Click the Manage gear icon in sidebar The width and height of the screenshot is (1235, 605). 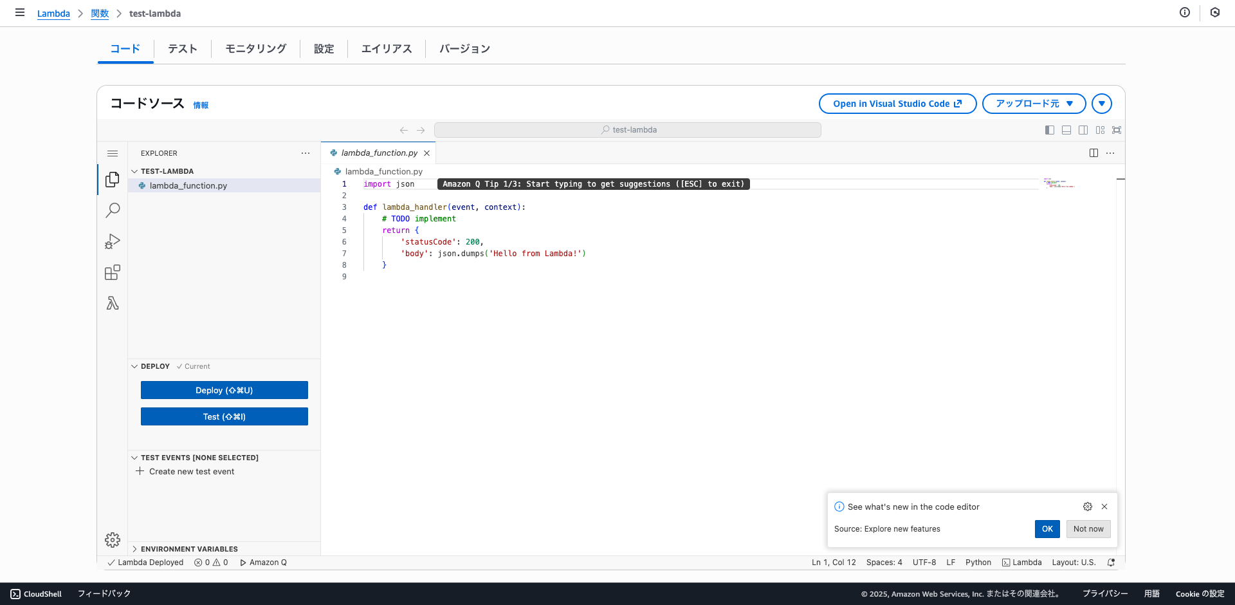tap(113, 539)
